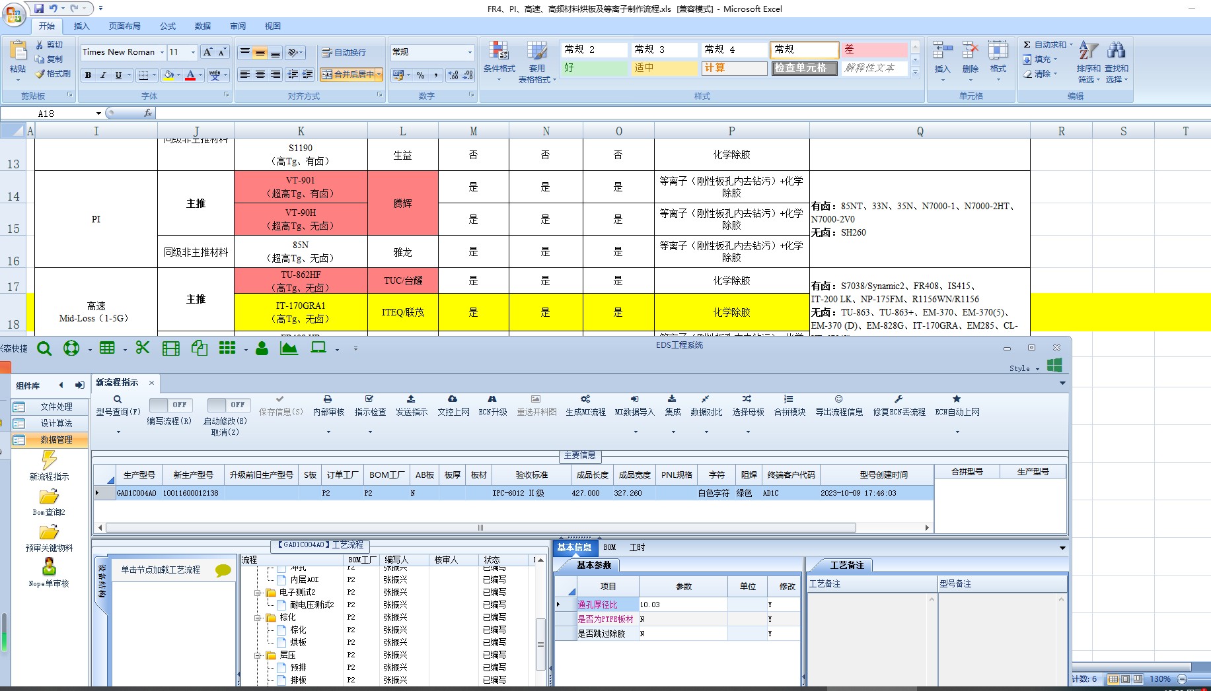Click the ECN升级 icon
Viewport: 1211px width, 691px height.
click(492, 399)
